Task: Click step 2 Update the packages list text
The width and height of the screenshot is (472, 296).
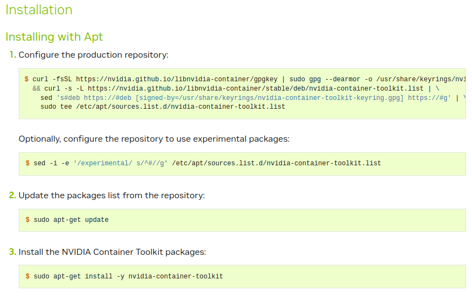Action: coord(111,196)
